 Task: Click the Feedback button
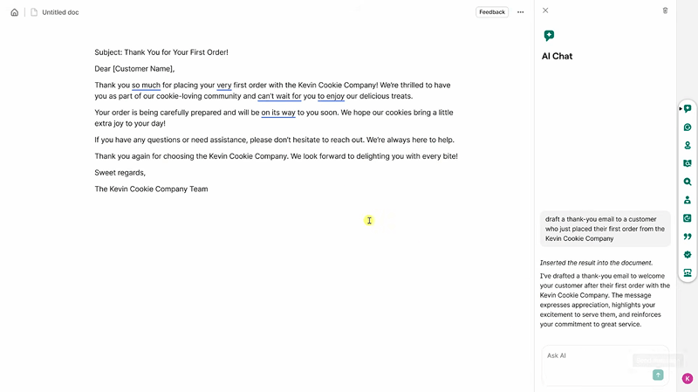(x=492, y=12)
